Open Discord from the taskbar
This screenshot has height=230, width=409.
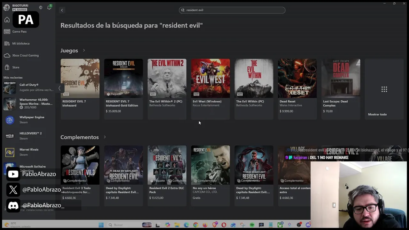(x=308, y=225)
